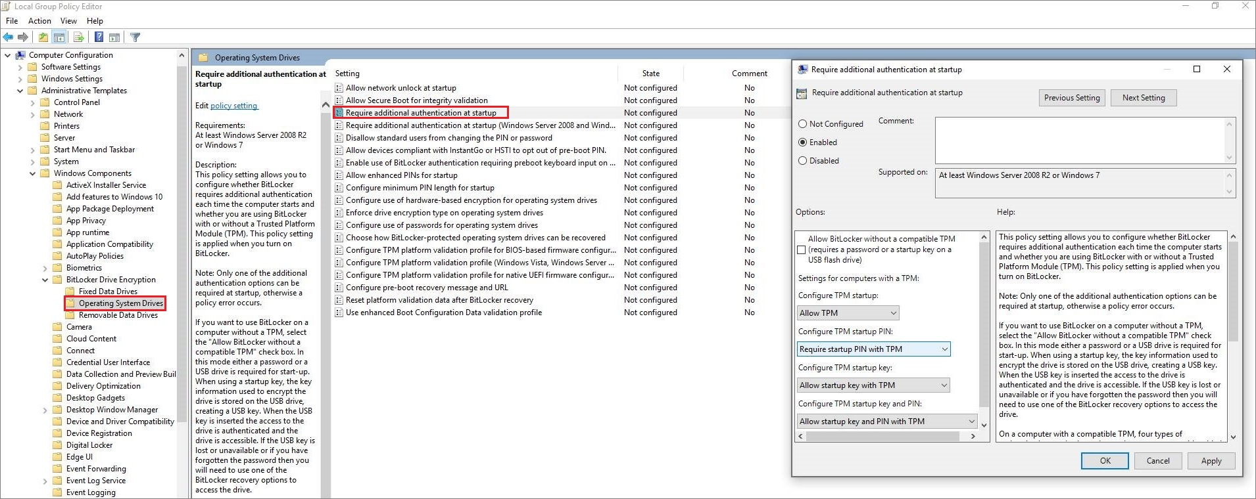1256x499 pixels.
Task: Select the Not Configured radio button
Action: coord(802,124)
